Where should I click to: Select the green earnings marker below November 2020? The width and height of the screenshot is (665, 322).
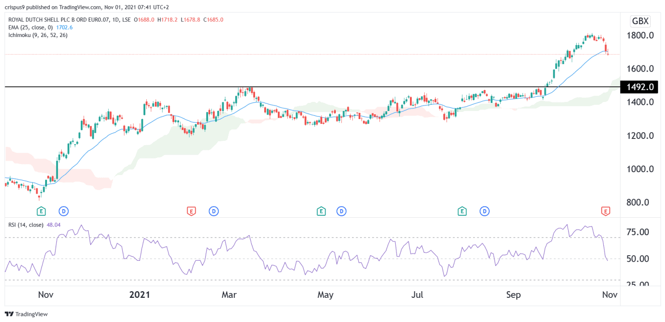[x=40, y=211]
